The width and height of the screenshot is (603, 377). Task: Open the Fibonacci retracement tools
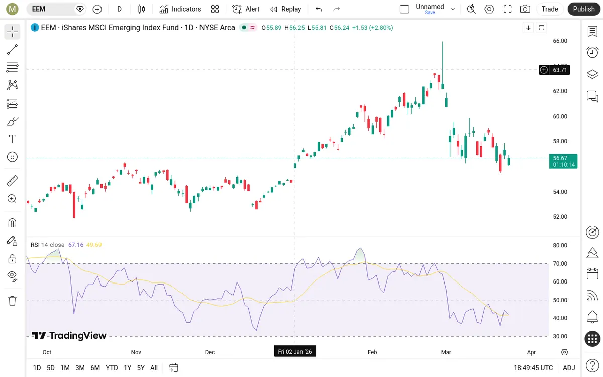coord(13,67)
